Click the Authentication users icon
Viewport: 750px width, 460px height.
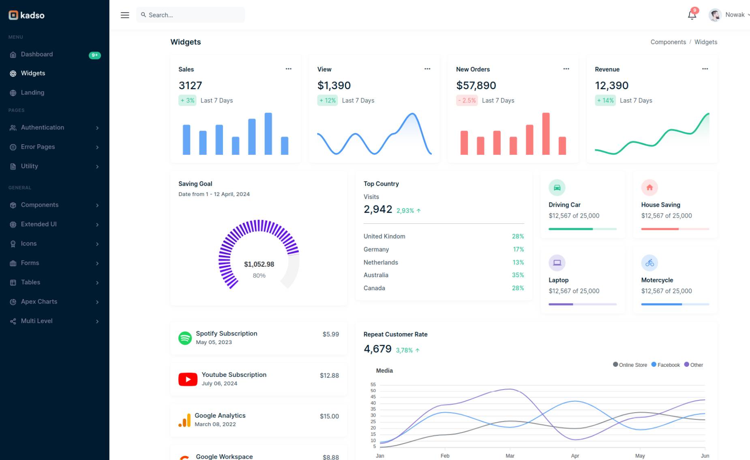(13, 128)
